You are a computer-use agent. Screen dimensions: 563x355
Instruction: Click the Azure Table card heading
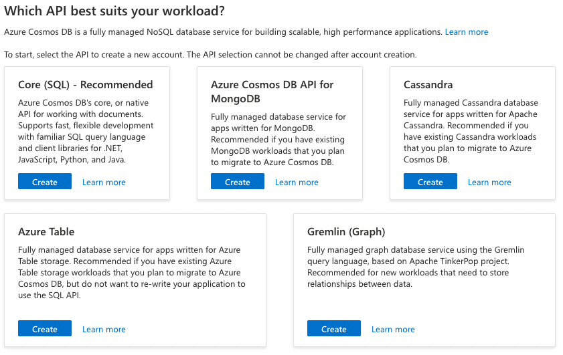pyautogui.click(x=46, y=232)
